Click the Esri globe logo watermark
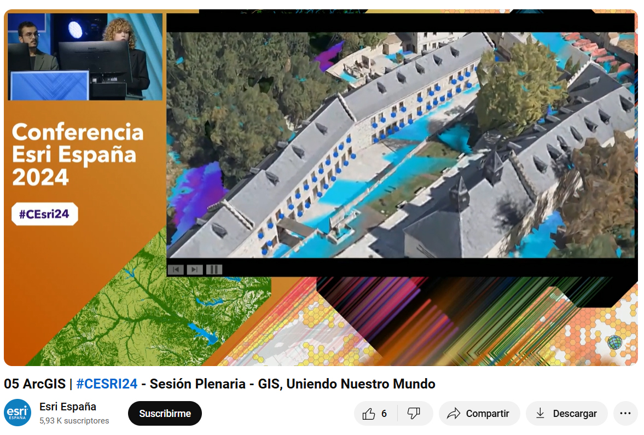 click(x=614, y=343)
